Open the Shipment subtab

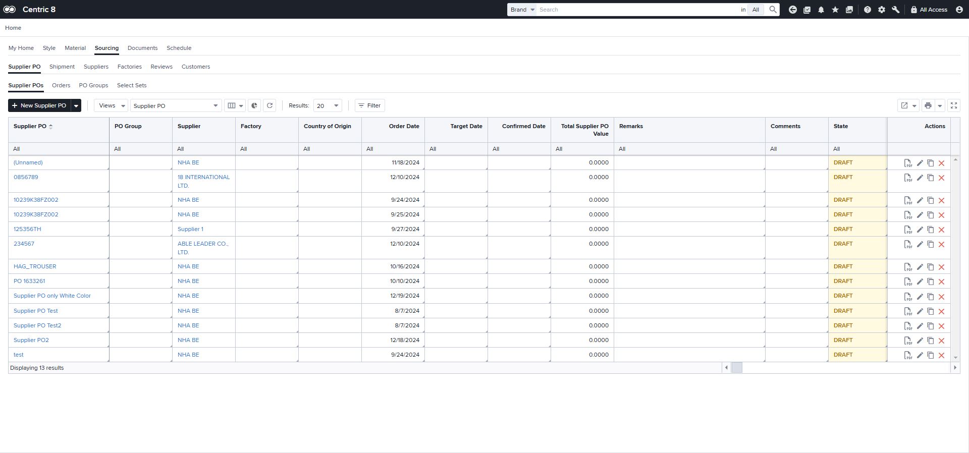[62, 67]
